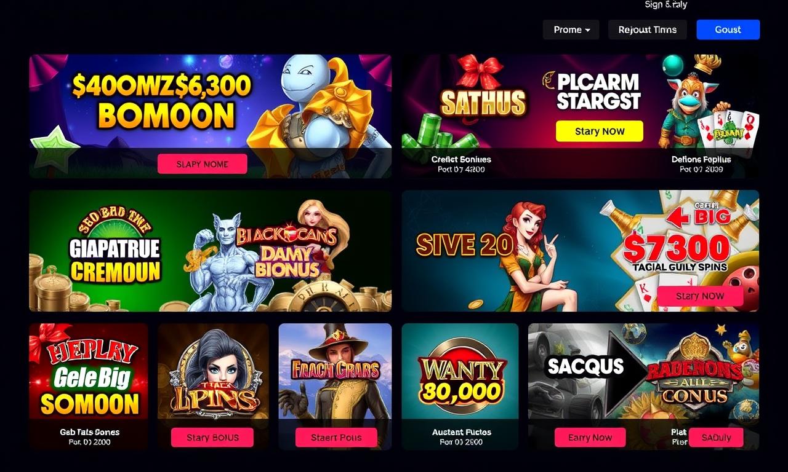Open the WANTY 30,000 game tile

(x=460, y=386)
